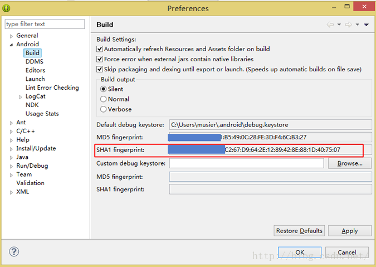Click the Browse... button
Screen dimensions: 376x267
350,163
